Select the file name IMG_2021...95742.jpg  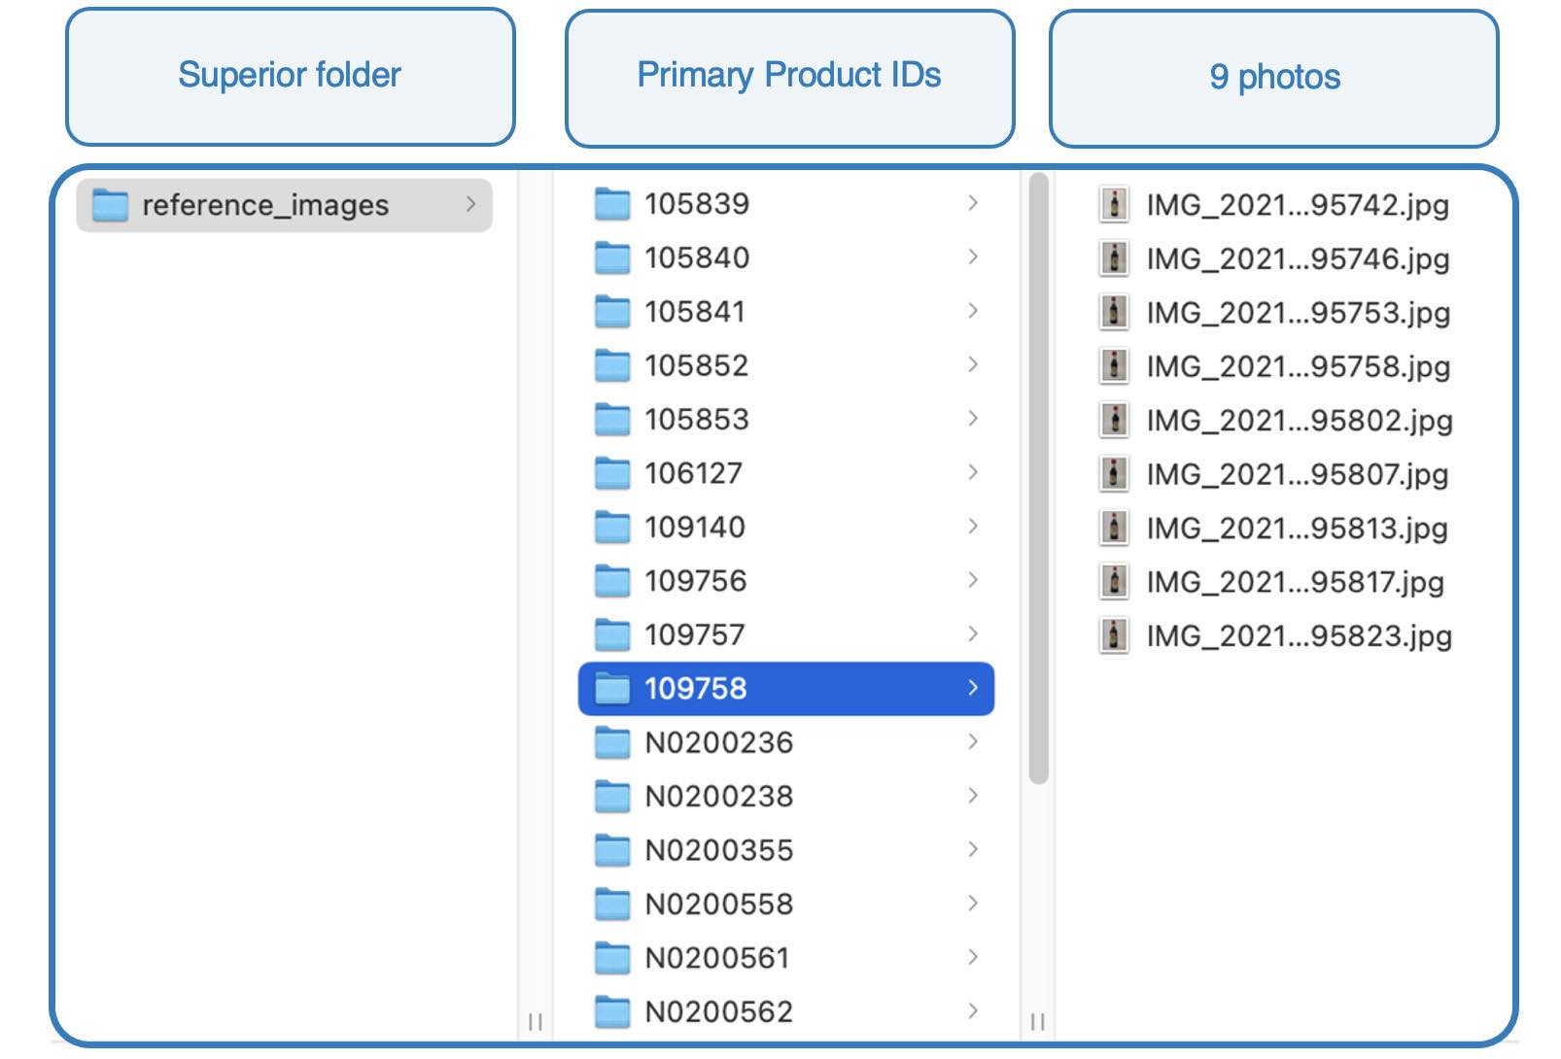1298,205
